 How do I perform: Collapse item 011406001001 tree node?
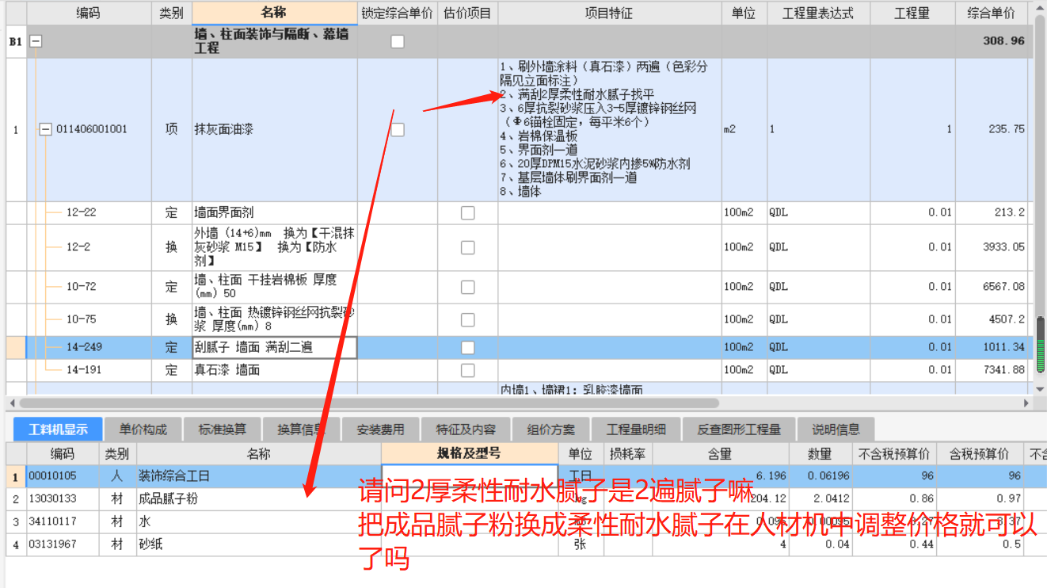(45, 129)
